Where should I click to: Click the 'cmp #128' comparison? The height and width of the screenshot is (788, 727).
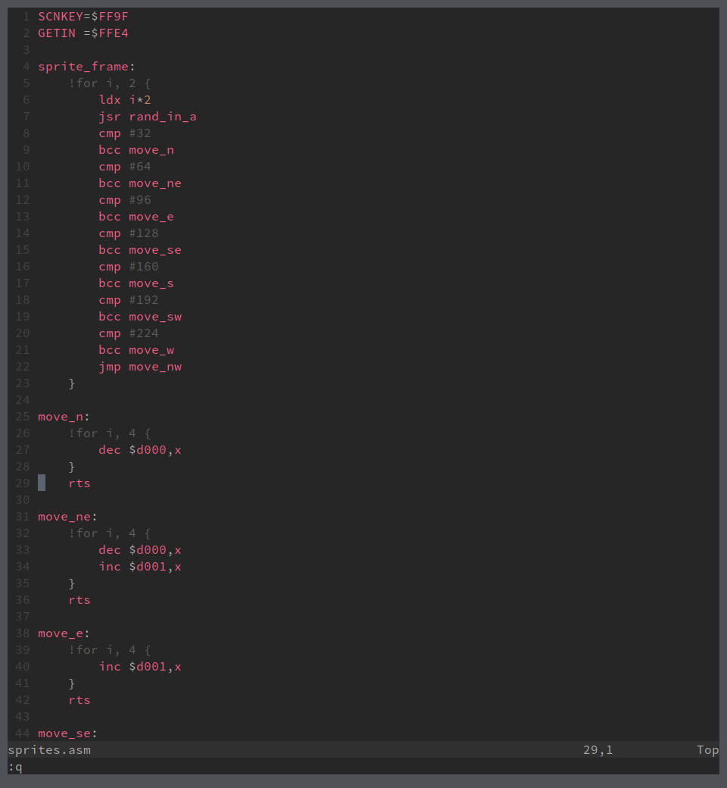[128, 233]
